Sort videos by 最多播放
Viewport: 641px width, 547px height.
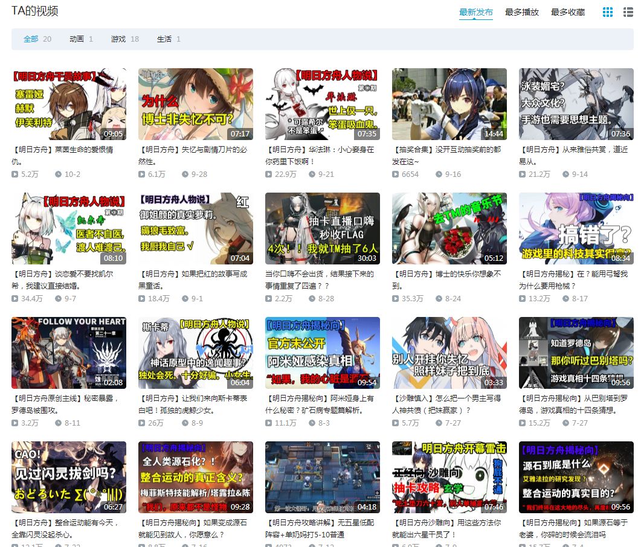(521, 12)
